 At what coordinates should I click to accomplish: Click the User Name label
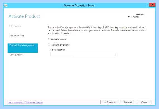pyautogui.click(x=133, y=17)
